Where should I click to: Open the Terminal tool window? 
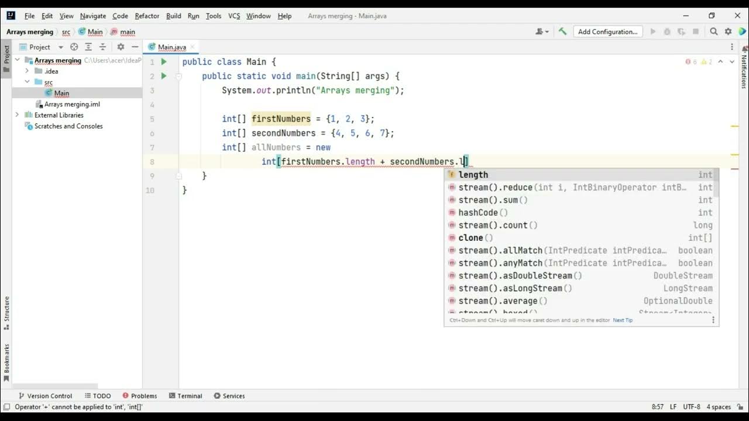[x=185, y=396]
